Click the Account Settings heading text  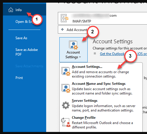tap(113, 42)
